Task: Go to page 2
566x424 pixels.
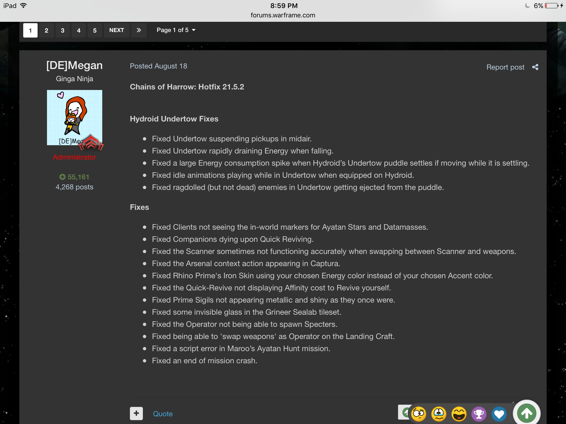Action: click(46, 30)
